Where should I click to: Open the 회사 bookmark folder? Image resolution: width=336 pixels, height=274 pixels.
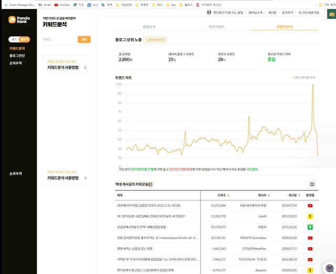pos(157,5)
